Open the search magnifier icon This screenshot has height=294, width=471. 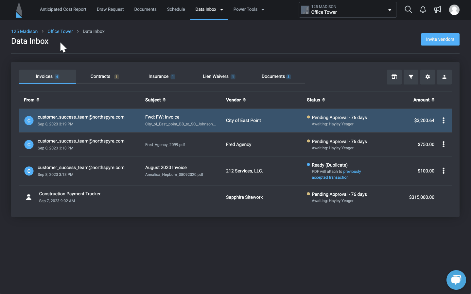click(408, 9)
